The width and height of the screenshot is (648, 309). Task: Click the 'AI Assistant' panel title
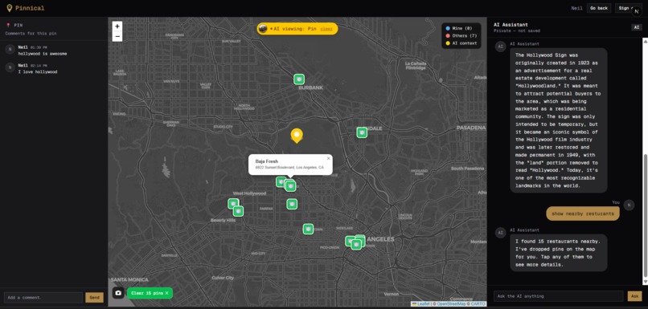tap(511, 25)
